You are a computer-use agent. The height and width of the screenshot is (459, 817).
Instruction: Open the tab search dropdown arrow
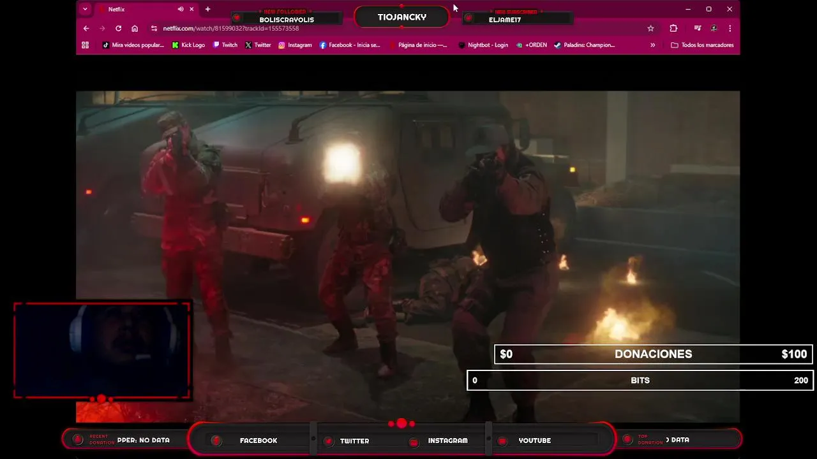click(85, 9)
